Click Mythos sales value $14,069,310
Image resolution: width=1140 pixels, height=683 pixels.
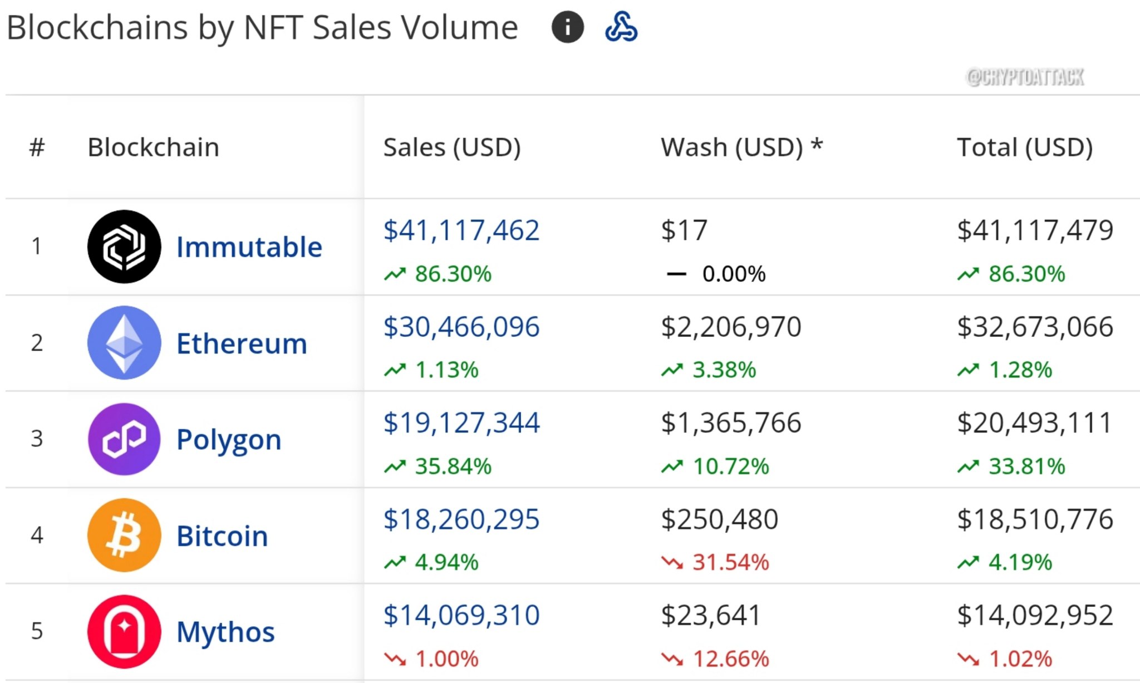pos(461,616)
